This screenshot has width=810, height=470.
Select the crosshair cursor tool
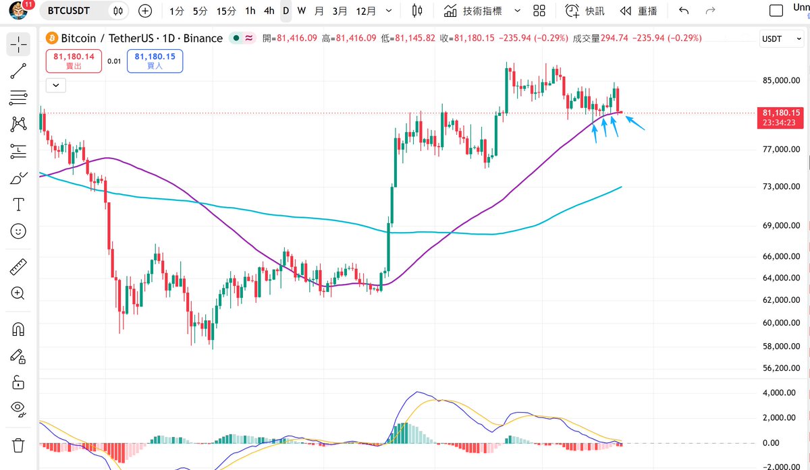pos(18,45)
